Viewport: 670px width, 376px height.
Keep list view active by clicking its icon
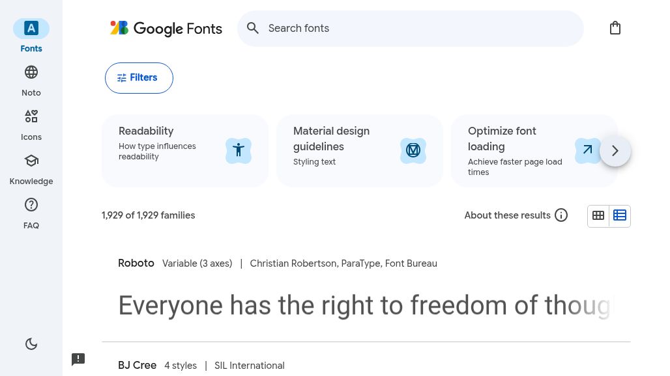tap(620, 215)
